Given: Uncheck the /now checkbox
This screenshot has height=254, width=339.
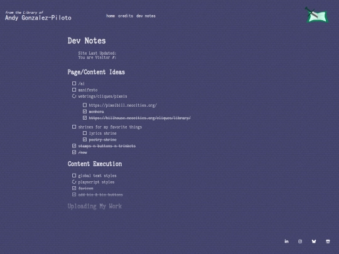Looking at the screenshot, I should pyautogui.click(x=74, y=152).
